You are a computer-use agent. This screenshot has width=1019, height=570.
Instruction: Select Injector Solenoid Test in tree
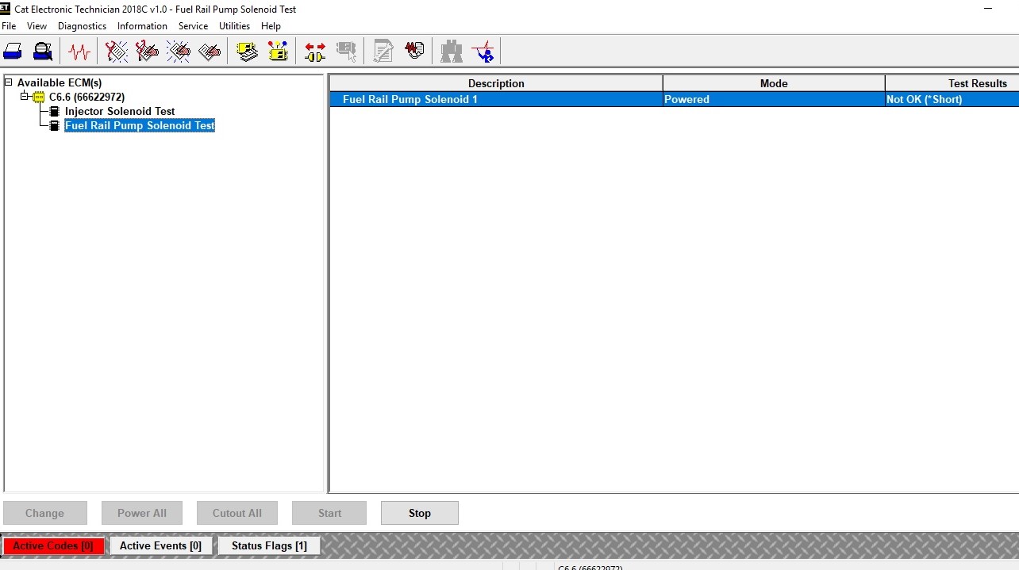pyautogui.click(x=120, y=111)
